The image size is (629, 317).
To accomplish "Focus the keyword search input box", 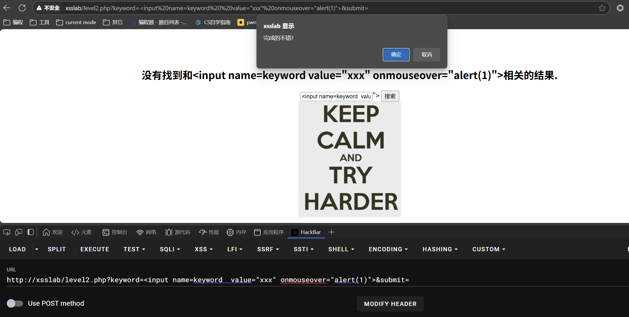I will pyautogui.click(x=336, y=96).
